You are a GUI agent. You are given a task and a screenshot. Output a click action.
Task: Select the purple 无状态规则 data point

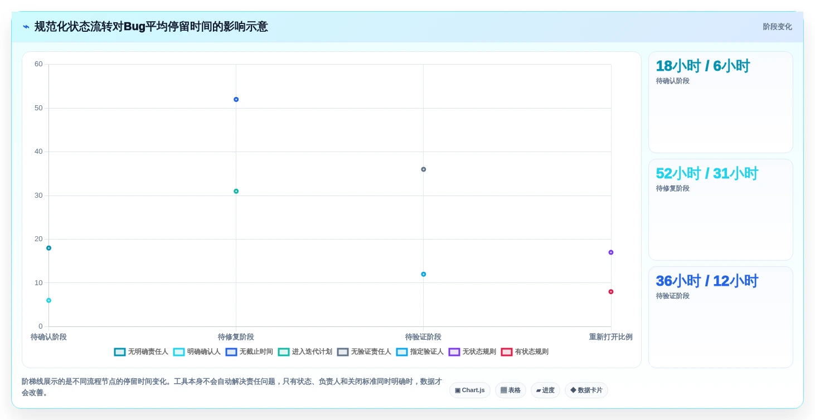coord(610,252)
